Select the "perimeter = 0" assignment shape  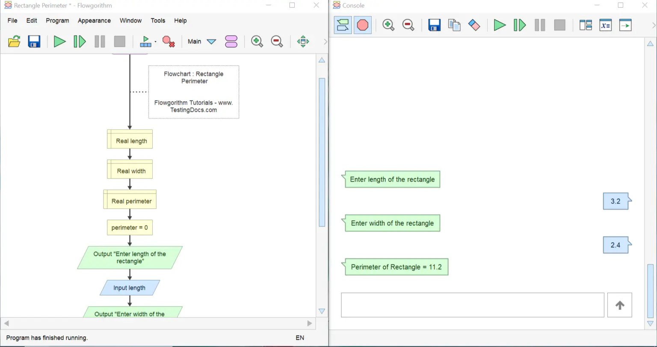[130, 228]
